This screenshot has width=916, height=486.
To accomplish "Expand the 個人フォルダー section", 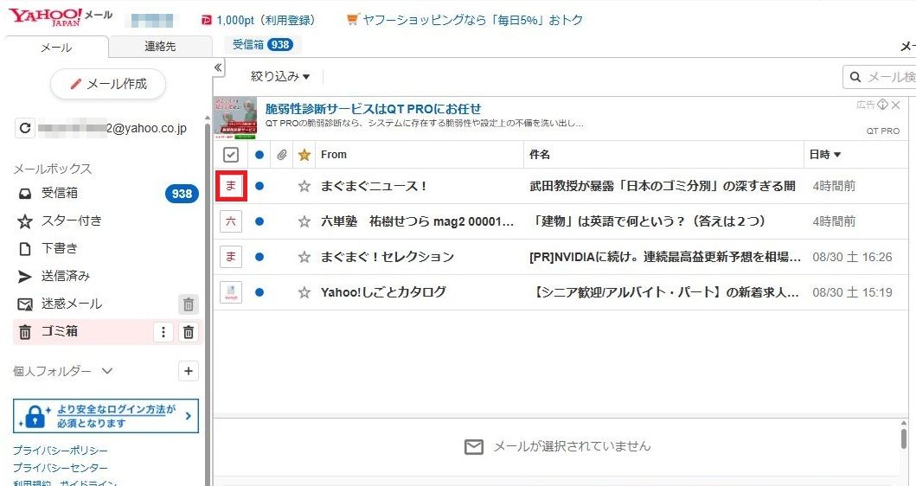I will (107, 371).
